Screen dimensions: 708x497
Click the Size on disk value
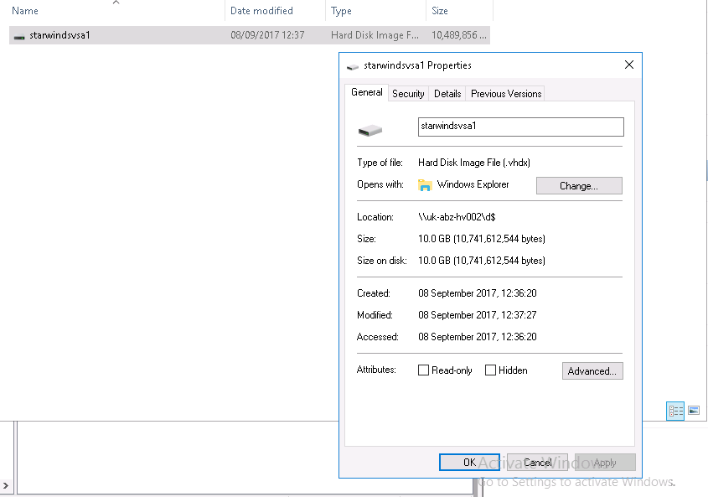coord(482,261)
